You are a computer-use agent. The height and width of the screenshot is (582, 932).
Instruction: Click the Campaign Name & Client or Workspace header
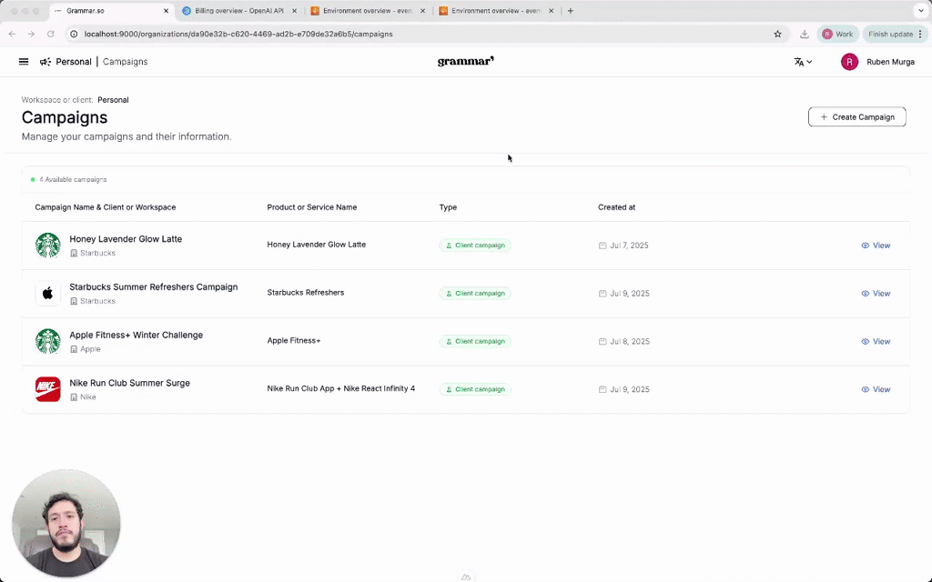106,207
